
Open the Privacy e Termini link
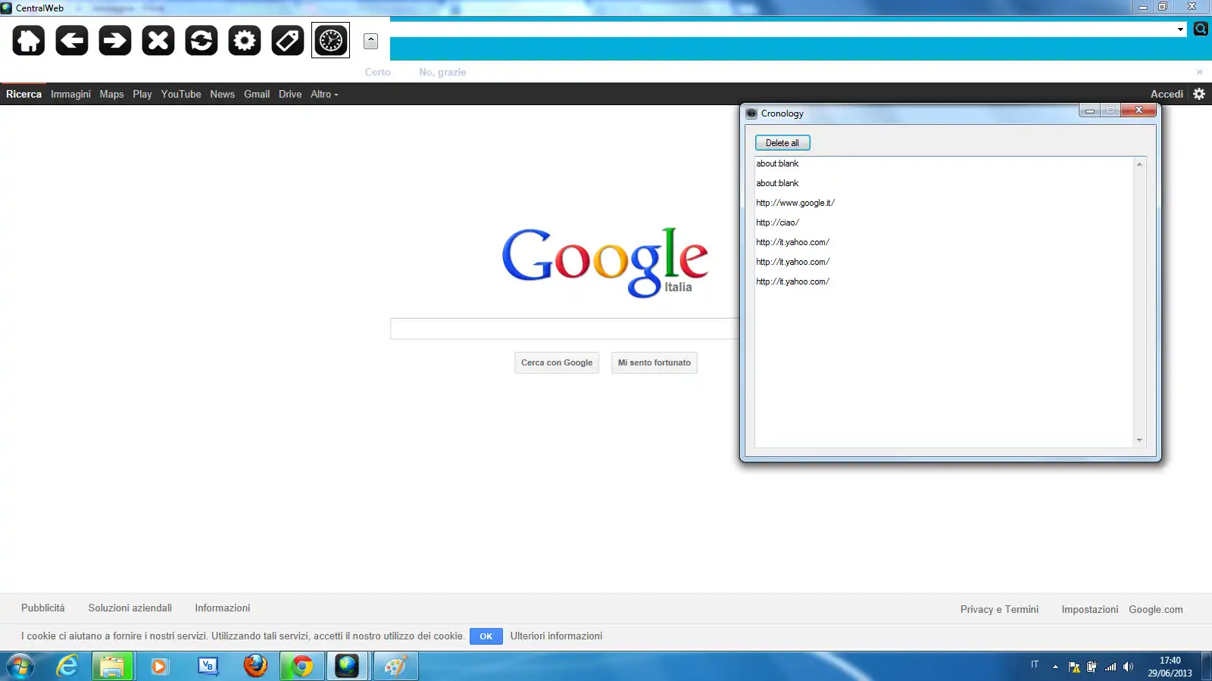pyautogui.click(x=999, y=609)
